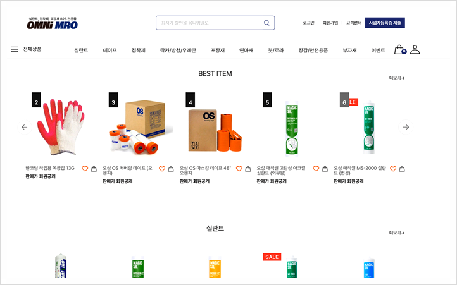Add 오성 매직씰 고탄성 아크릴 실란트 to cart

[x=325, y=169]
